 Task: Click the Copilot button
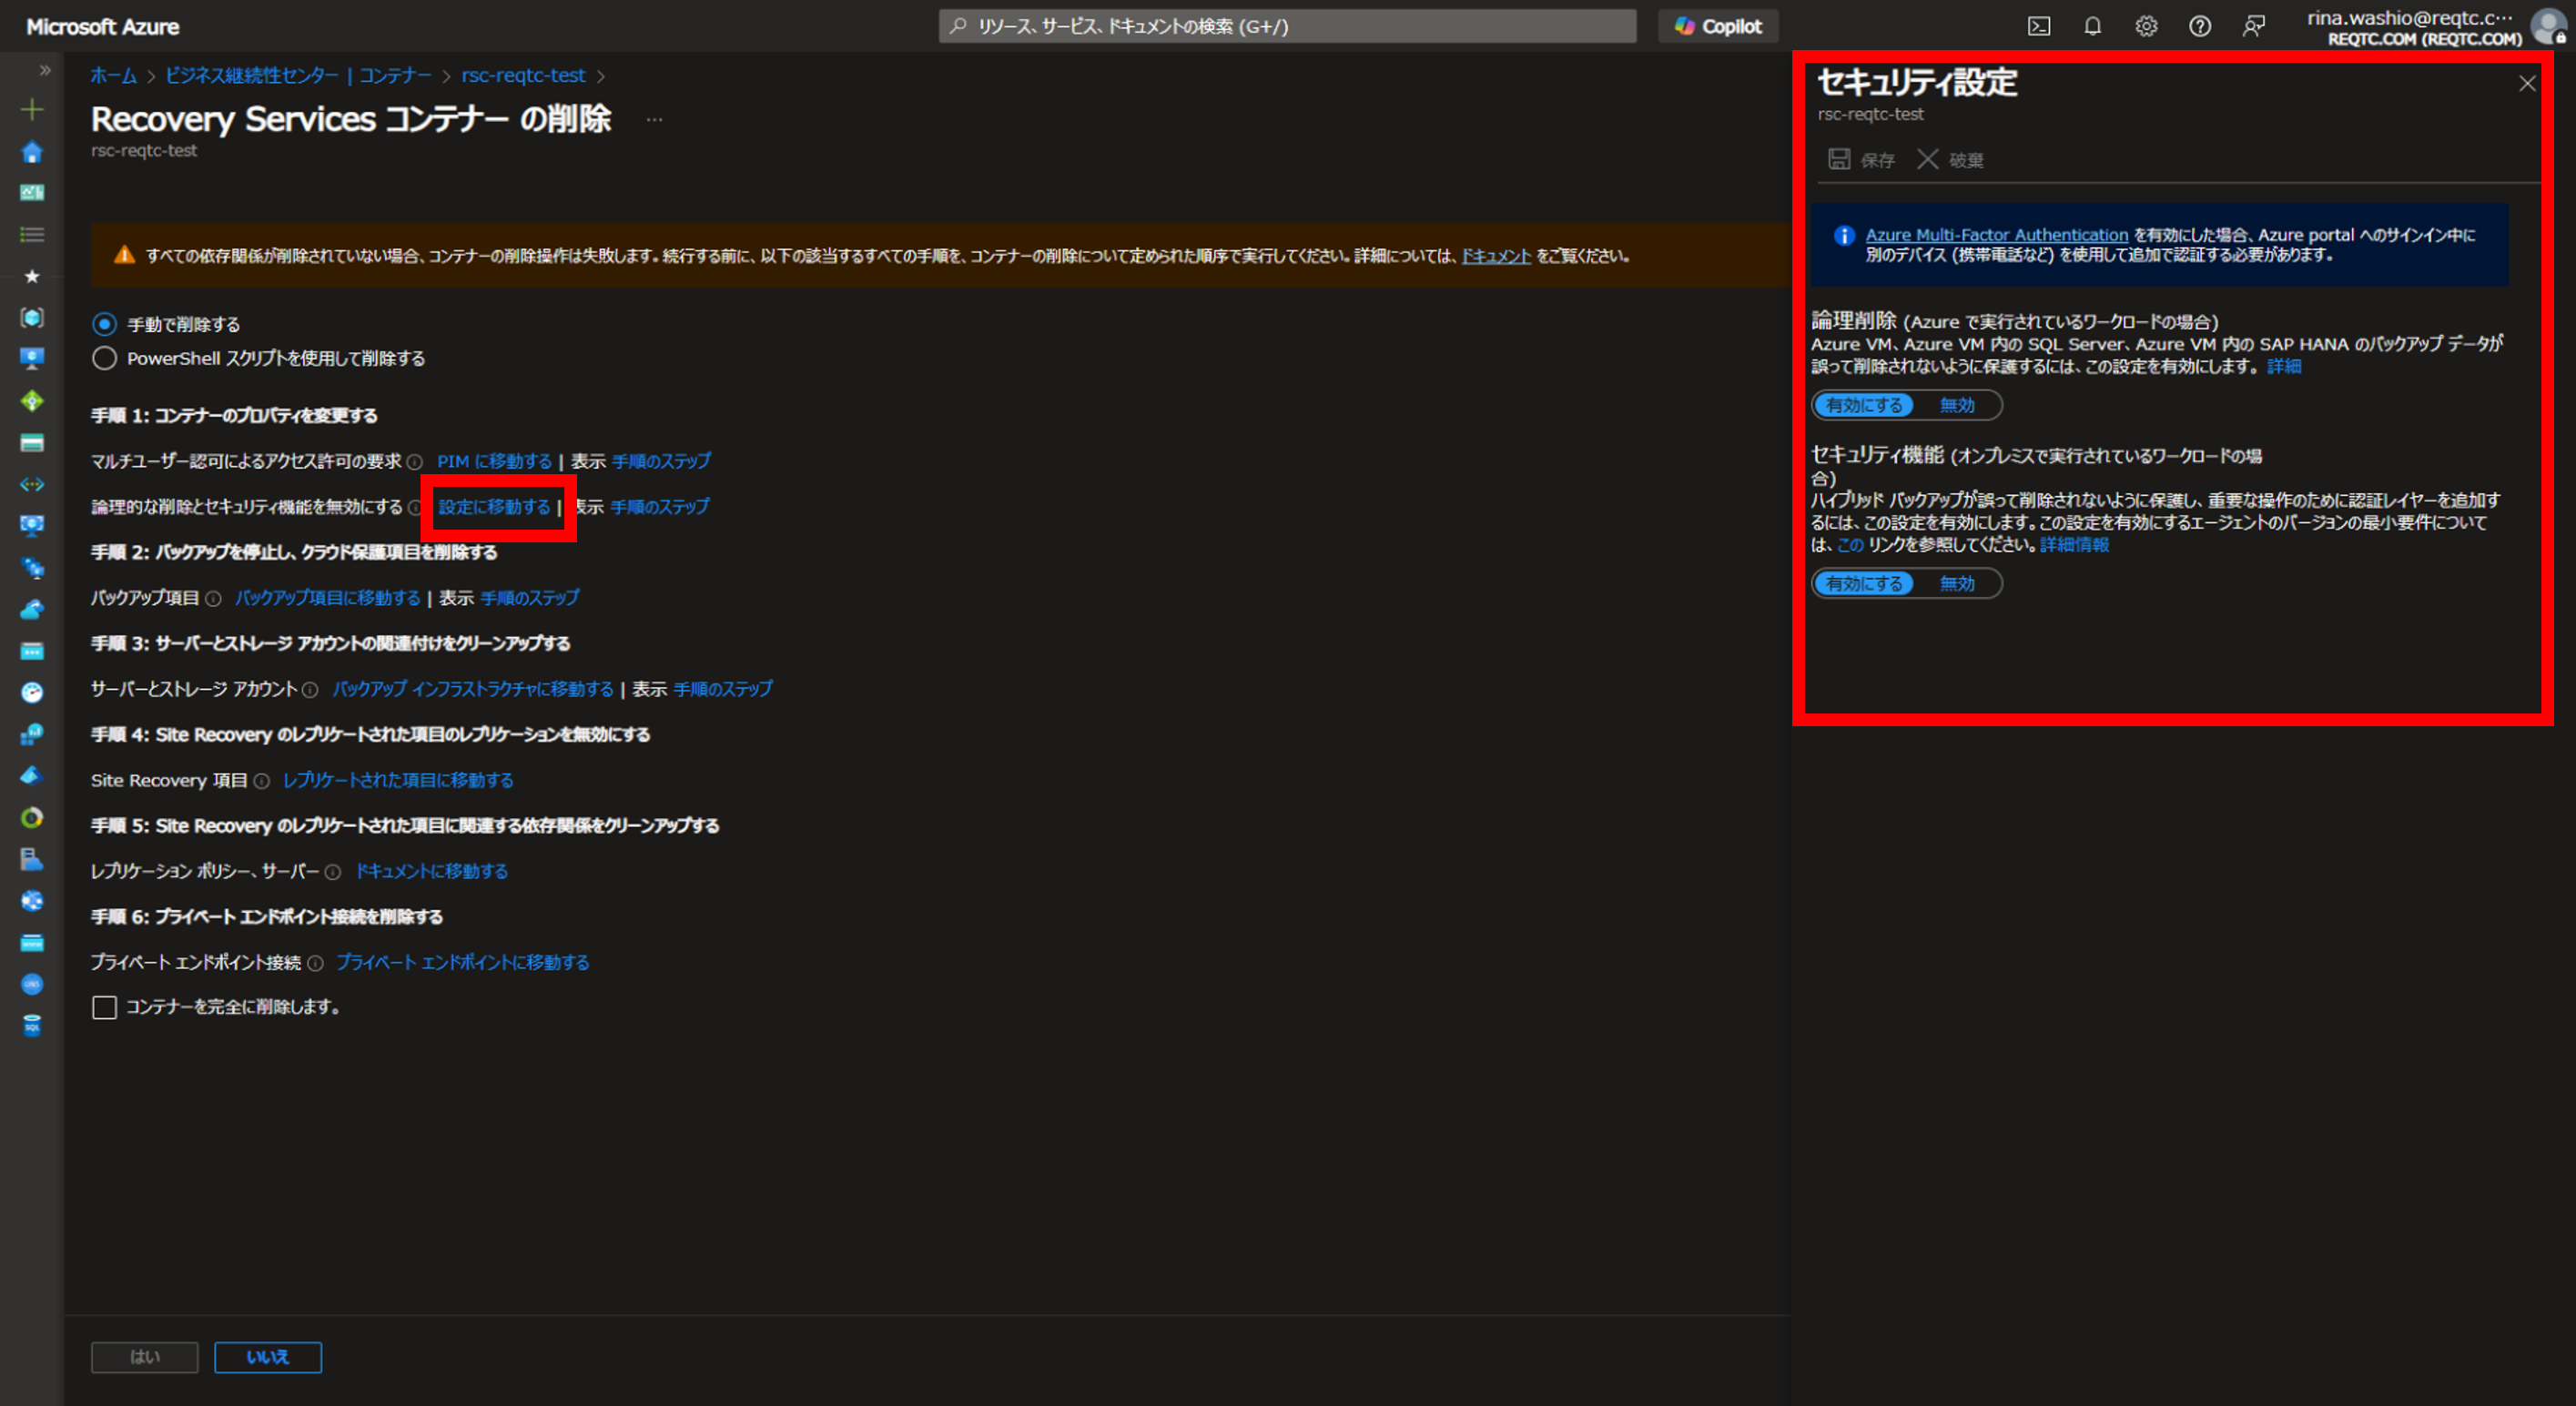(x=1718, y=26)
